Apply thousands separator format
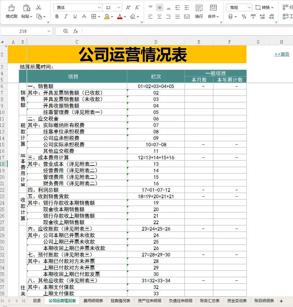293x307 pixels. click(253, 17)
